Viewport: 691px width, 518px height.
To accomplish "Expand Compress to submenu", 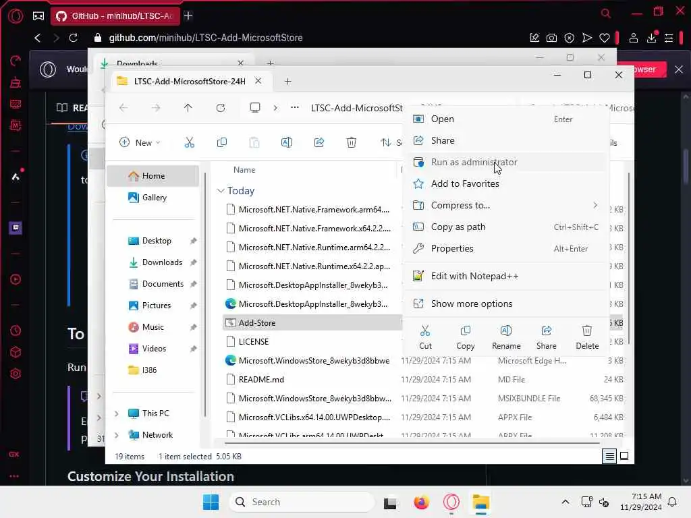I will tap(506, 205).
